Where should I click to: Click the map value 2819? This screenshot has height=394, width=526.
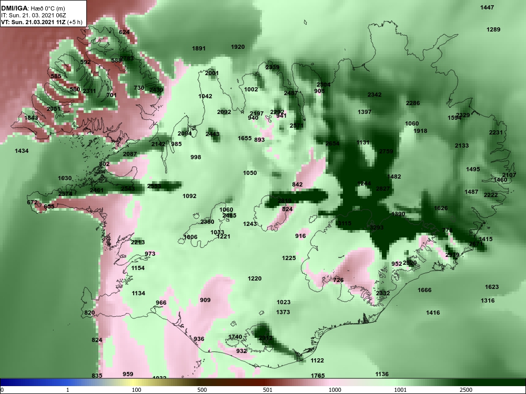click(x=285, y=201)
